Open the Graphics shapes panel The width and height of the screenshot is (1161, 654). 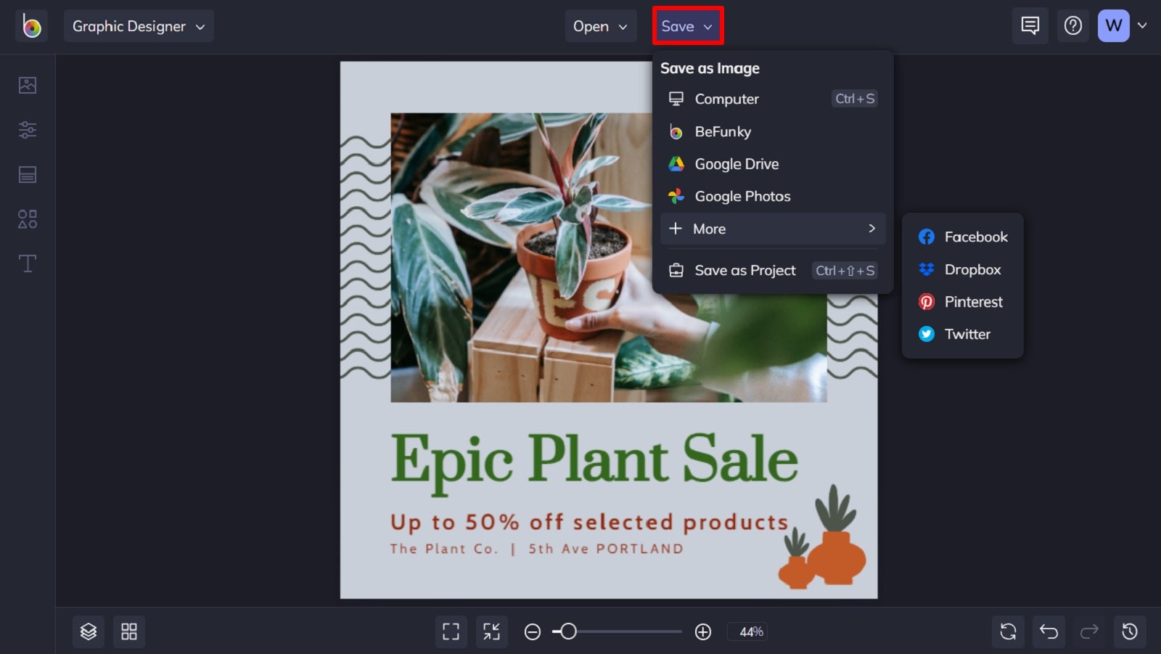[x=27, y=218]
